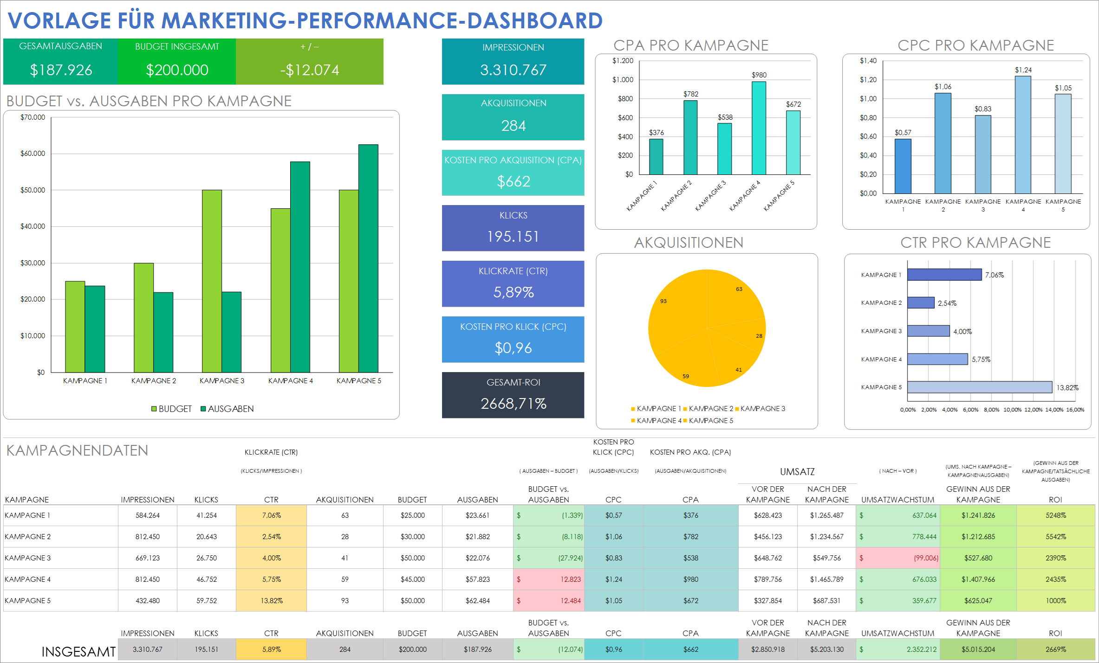1099x663 pixels.
Task: Click the 'CTR PRO KAMPAGNE' chart title
Action: 975,243
